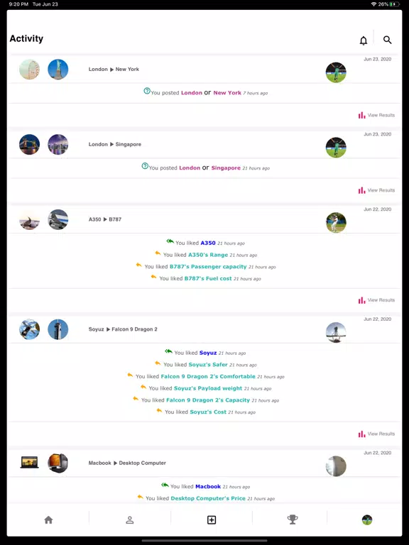409x545 pixels.
Task: Tap bar chart icon under London Singapore post
Action: (361, 190)
